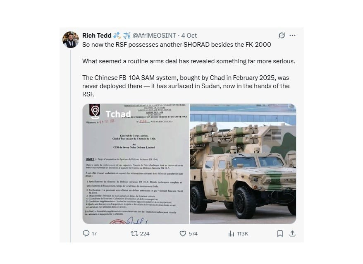The width and height of the screenshot is (363, 264).
Task: Click the paragraph about Chinese FB-10A SAM
Action: (x=186, y=86)
